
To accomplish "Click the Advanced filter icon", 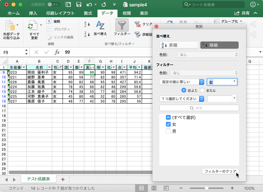I will coord(137,34).
